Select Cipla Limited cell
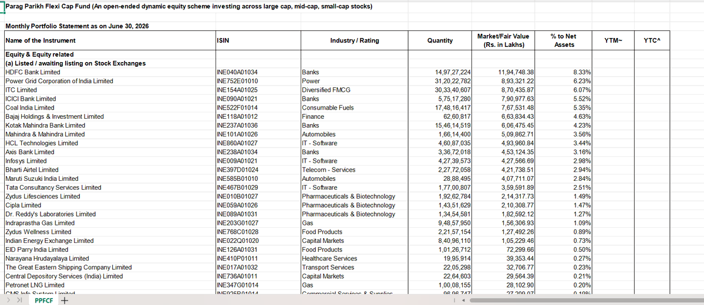704x305 pixels. (110, 205)
